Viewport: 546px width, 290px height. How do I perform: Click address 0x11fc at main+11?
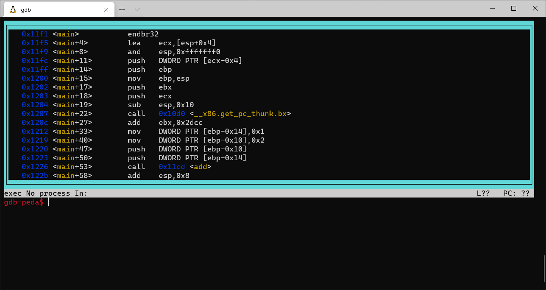(x=35, y=60)
